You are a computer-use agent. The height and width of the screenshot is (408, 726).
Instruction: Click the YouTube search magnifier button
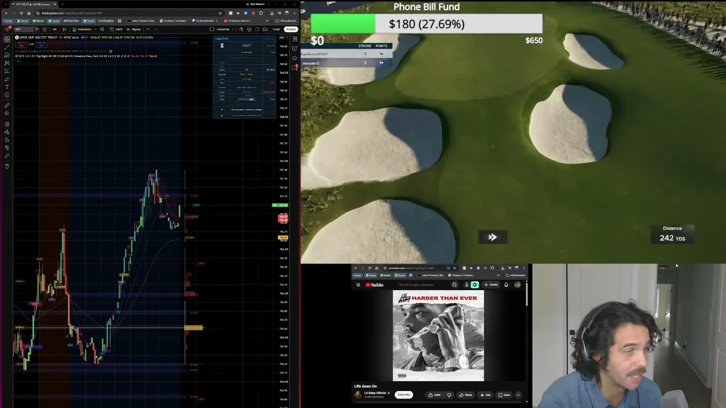(x=454, y=285)
